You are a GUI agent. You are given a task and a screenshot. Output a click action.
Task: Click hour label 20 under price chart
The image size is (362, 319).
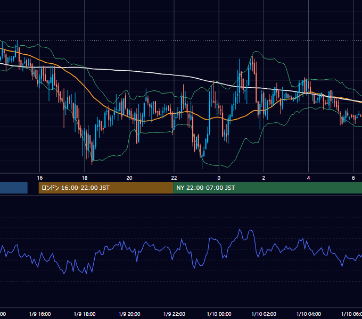click(x=129, y=178)
